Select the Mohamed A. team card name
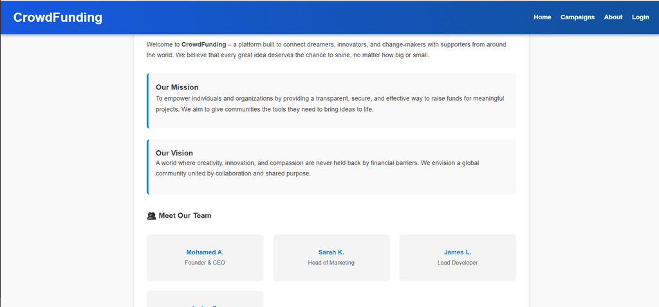The image size is (659, 307). 205,252
